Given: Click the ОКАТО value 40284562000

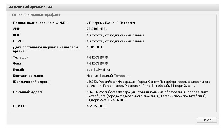Looking at the screenshot, I should point(96,106).
